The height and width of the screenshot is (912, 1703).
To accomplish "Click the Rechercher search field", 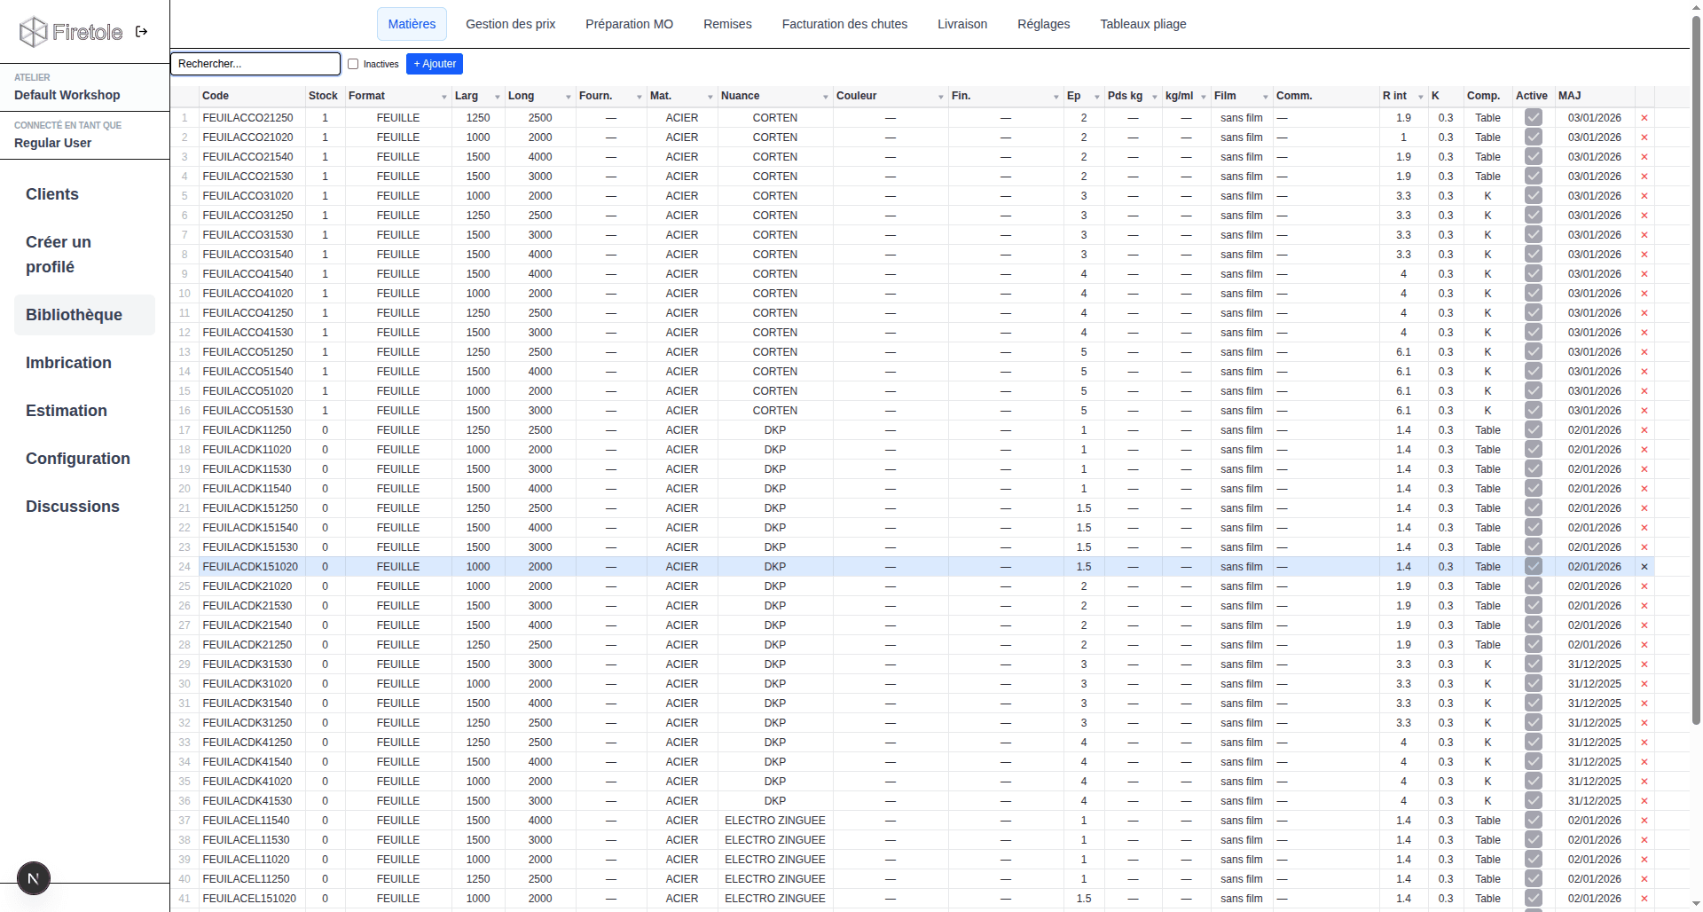I will 255,64.
